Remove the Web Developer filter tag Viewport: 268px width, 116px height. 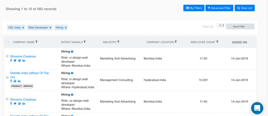tap(51, 28)
